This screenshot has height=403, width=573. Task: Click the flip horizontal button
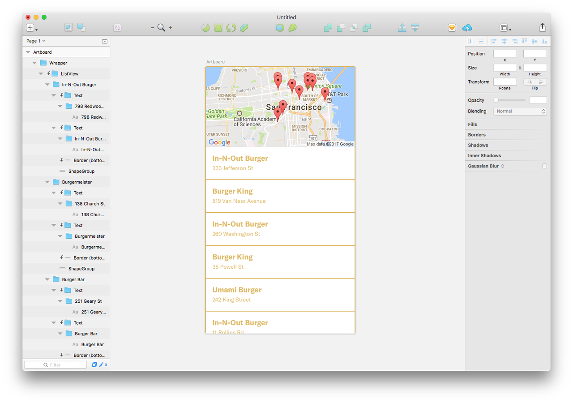coord(530,82)
